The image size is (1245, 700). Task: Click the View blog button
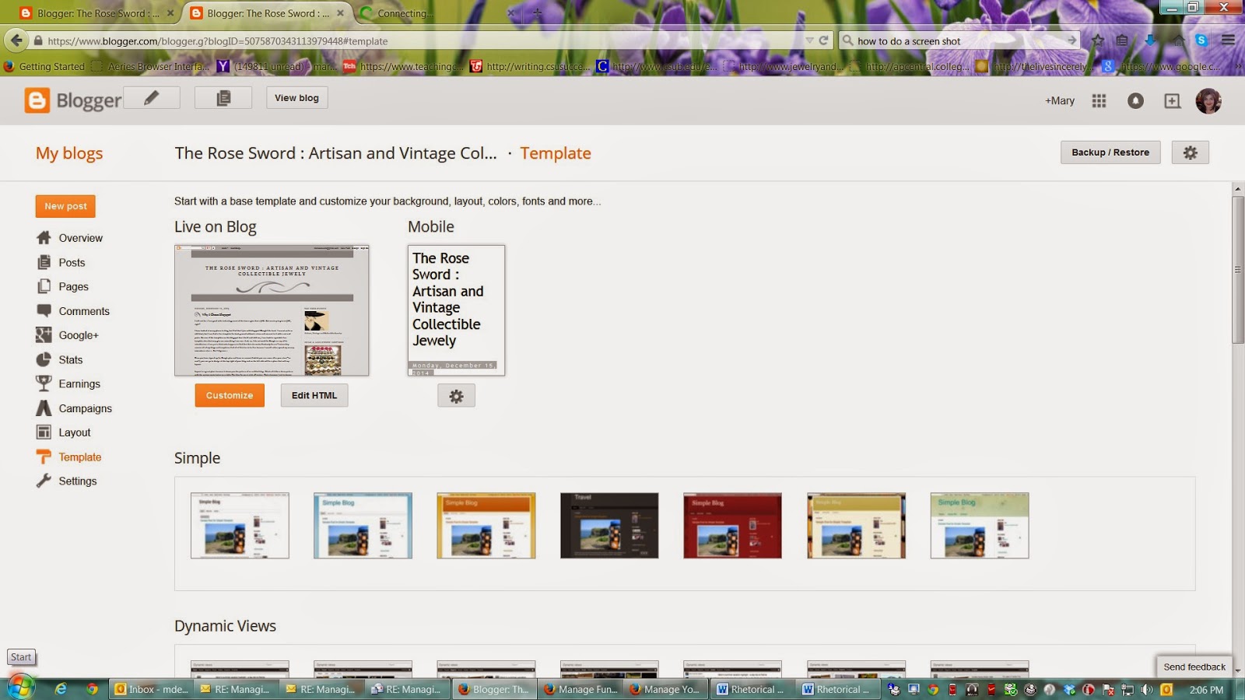tap(296, 98)
